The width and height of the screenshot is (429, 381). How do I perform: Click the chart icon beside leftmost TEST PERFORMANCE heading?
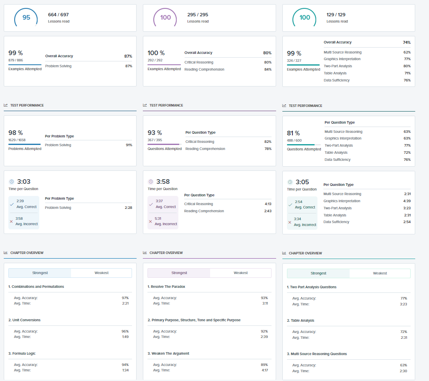tap(5, 105)
